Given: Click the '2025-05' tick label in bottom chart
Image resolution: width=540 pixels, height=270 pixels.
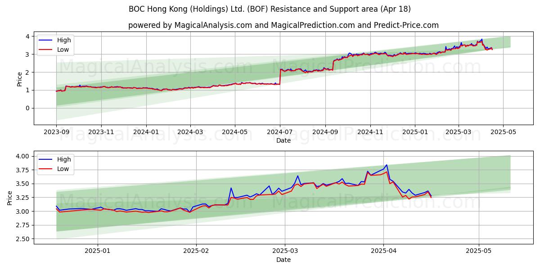Looking at the screenshot, I should [479, 252].
